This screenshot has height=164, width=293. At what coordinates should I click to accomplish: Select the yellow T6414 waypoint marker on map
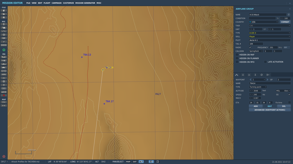tap(103, 70)
